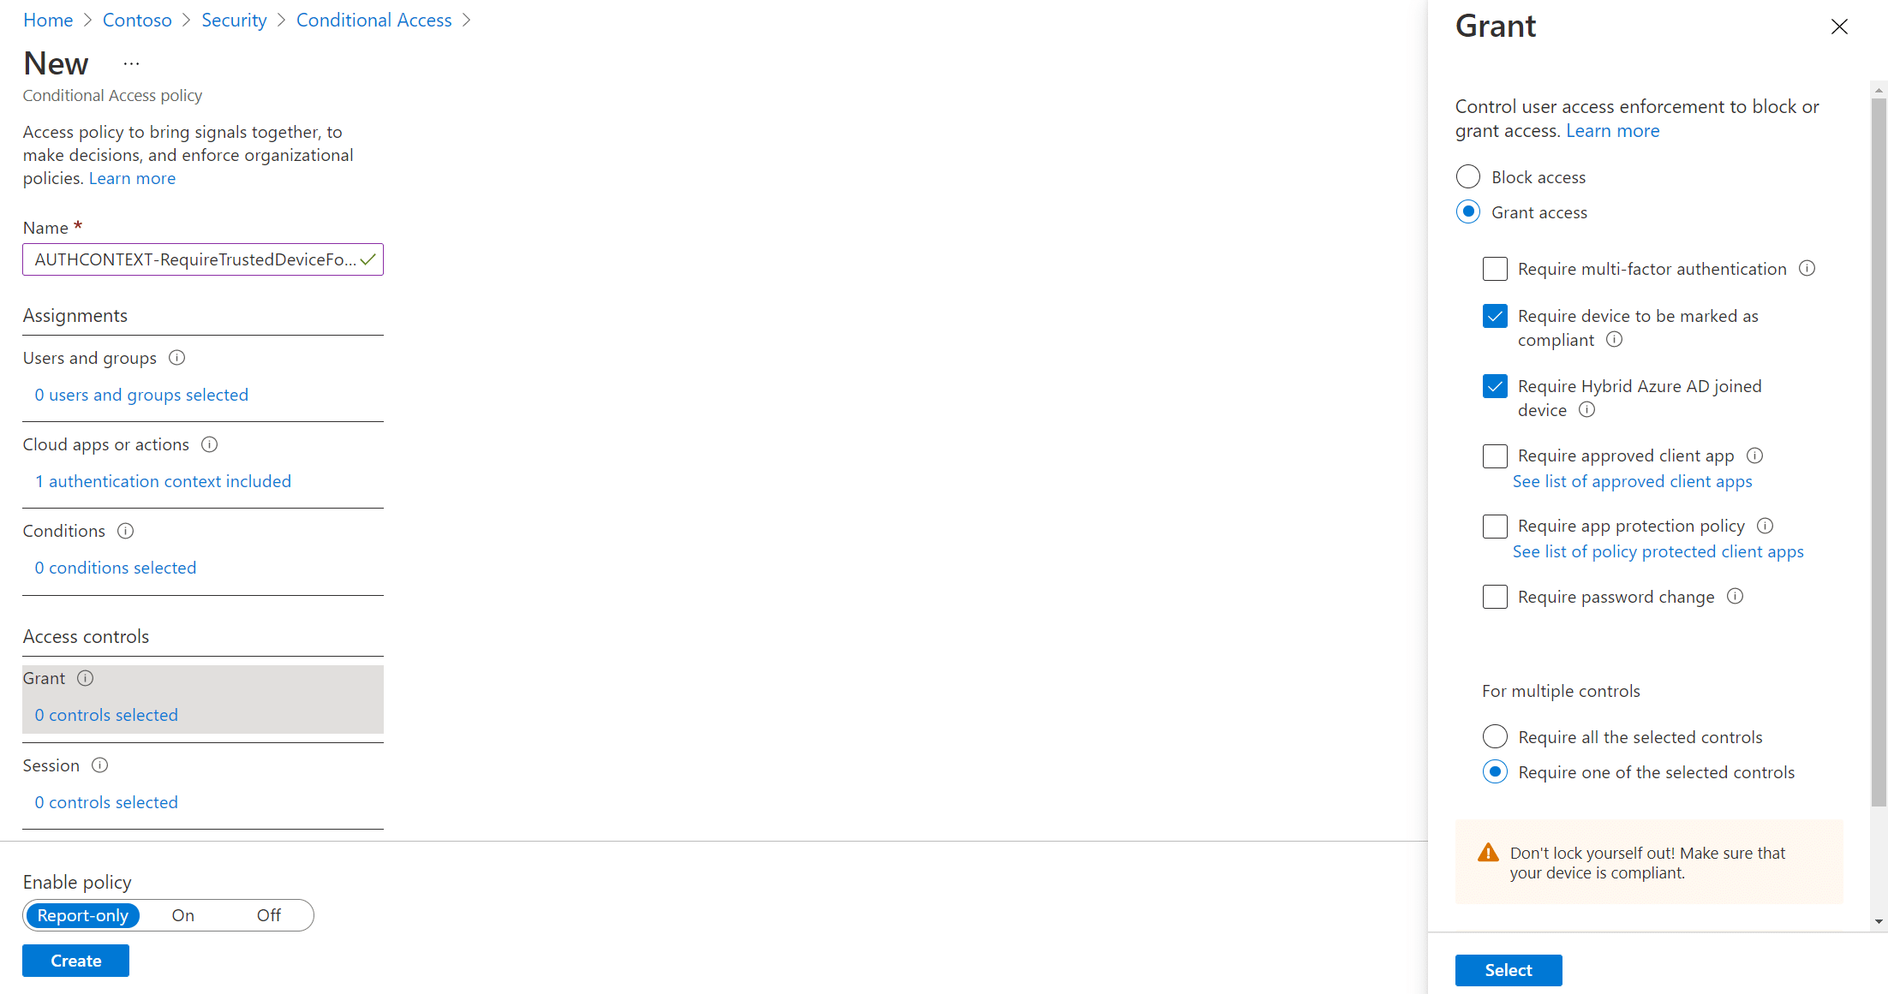
Task: Click info icon for Require approved client app
Action: (1754, 455)
